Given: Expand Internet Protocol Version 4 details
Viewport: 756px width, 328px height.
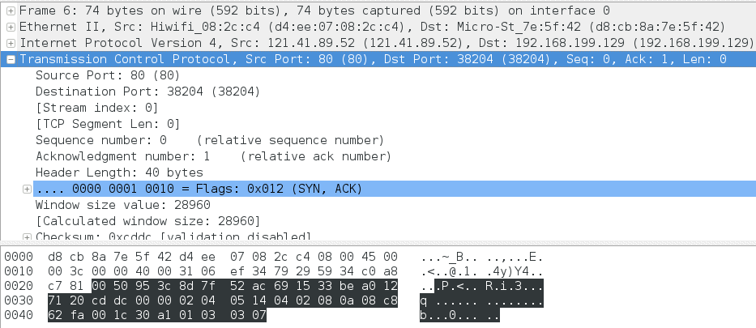Looking at the screenshot, I should (x=11, y=44).
